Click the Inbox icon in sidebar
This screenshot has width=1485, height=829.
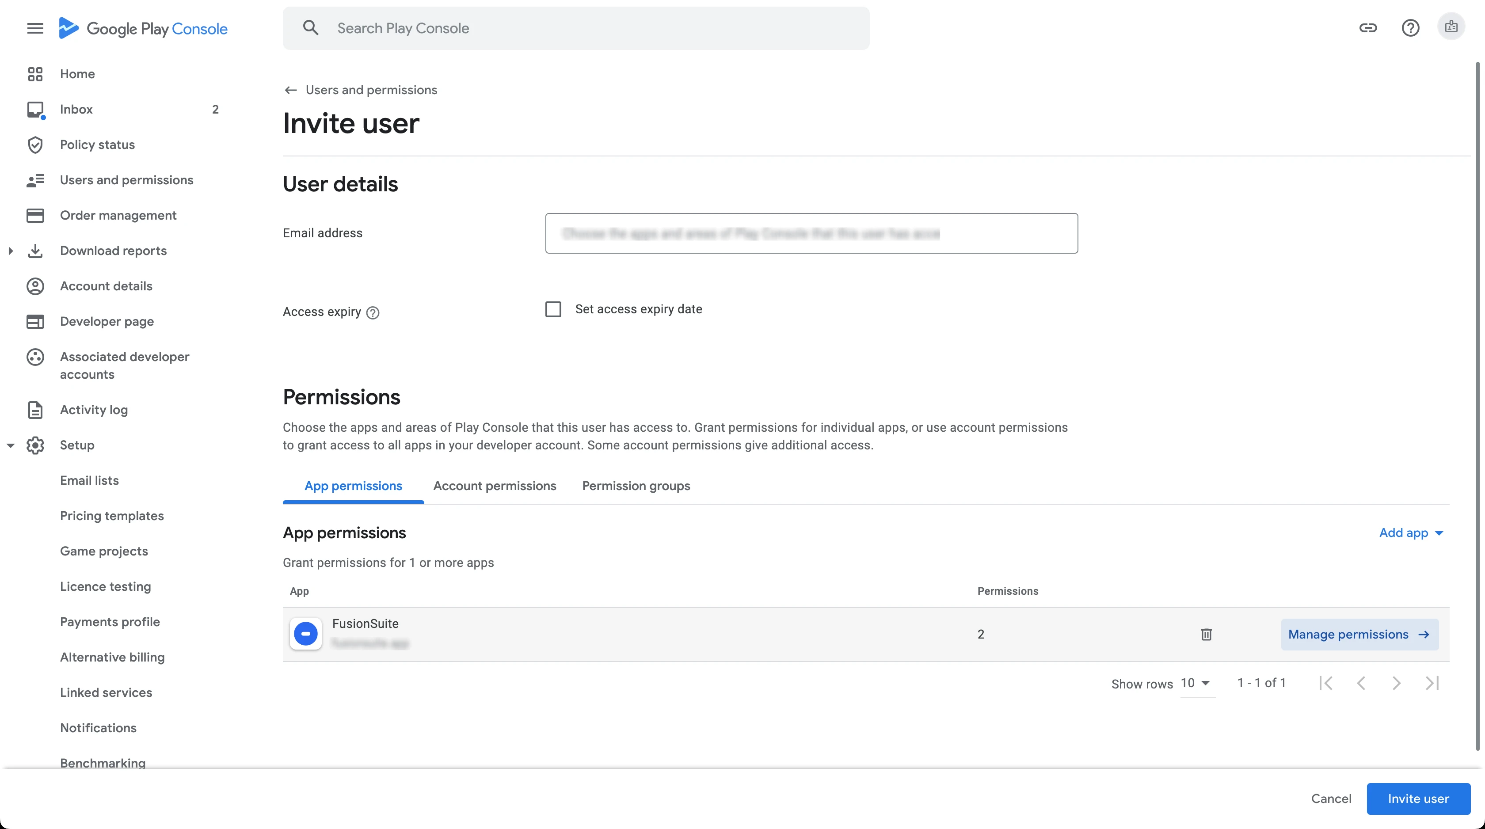(35, 110)
